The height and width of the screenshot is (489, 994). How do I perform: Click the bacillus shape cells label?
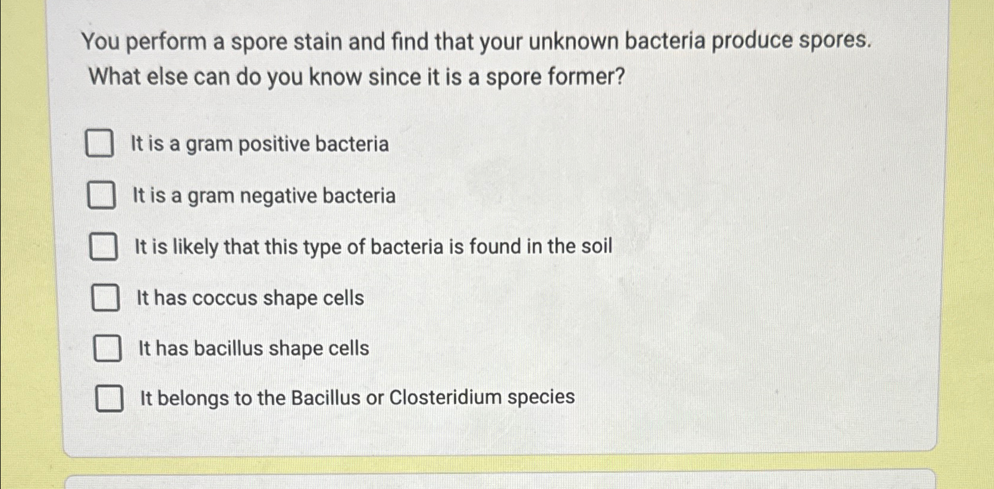pyautogui.click(x=253, y=350)
